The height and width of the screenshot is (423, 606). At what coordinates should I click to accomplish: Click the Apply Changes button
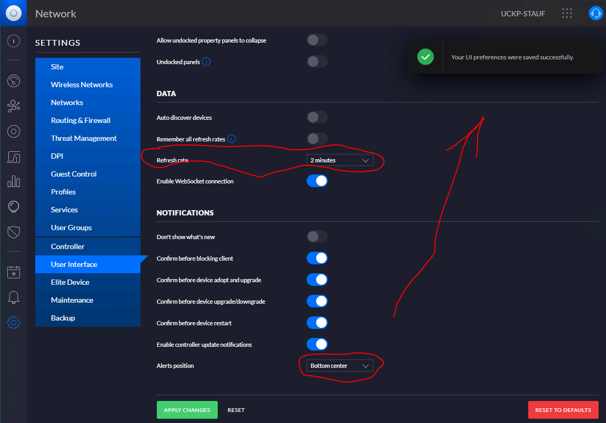tap(187, 410)
